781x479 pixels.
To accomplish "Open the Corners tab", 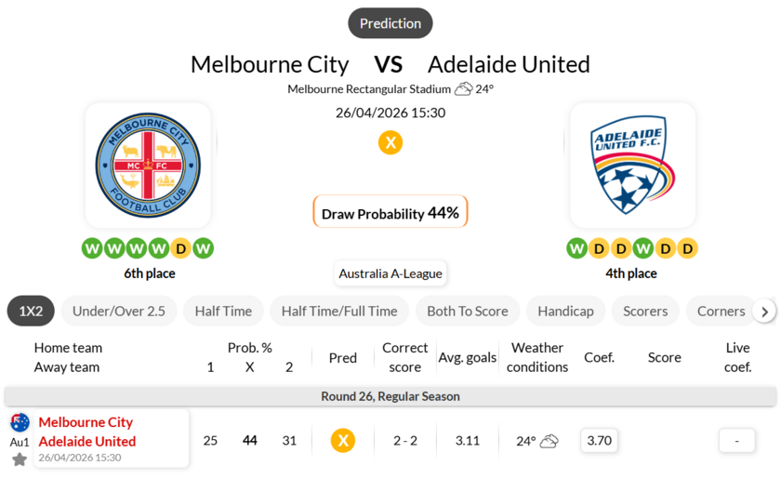I will point(721,311).
